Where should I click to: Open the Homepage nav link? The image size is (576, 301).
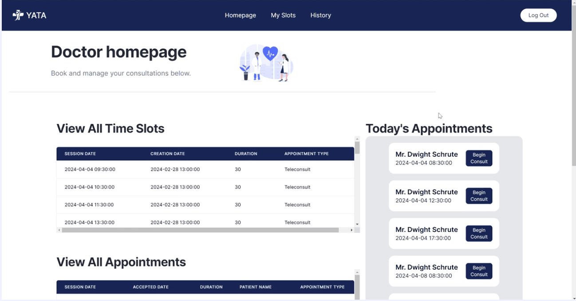[x=241, y=15]
